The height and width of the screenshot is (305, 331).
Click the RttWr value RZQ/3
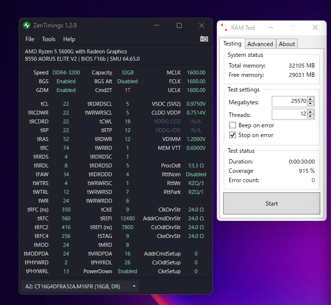[196, 183]
